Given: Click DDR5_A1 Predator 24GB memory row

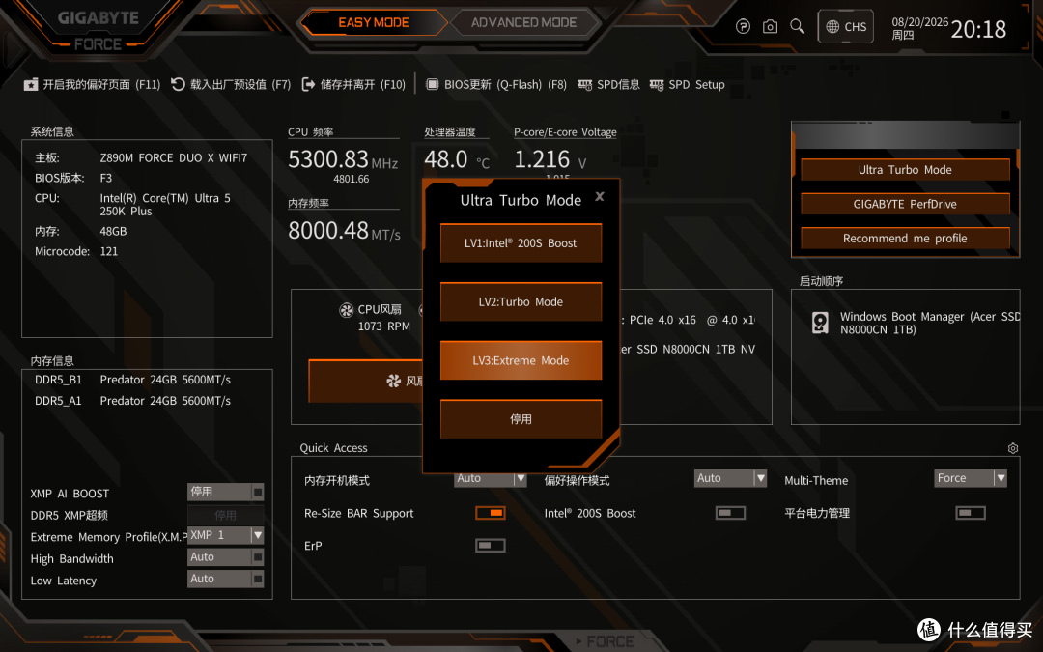Looking at the screenshot, I should pyautogui.click(x=133, y=401).
